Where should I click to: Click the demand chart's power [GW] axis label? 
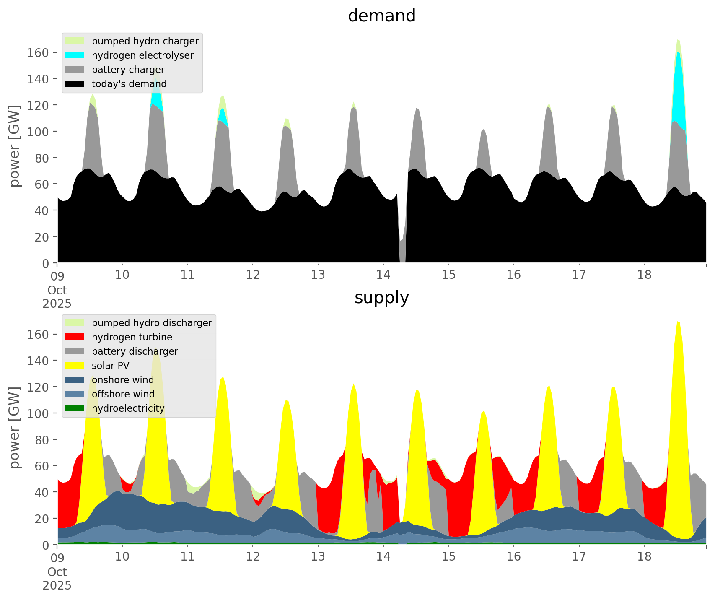coord(15,146)
